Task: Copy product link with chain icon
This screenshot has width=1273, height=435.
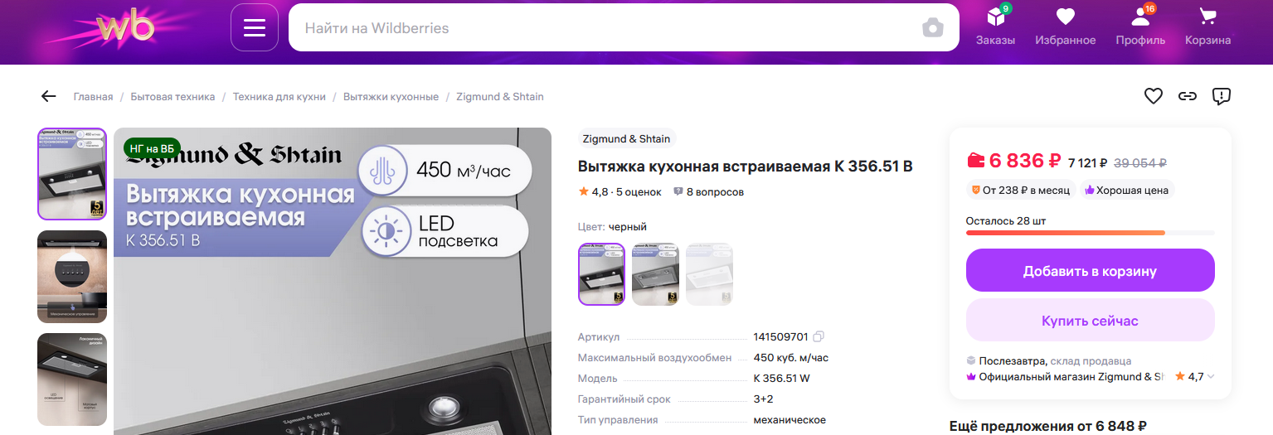Action: click(x=1188, y=96)
